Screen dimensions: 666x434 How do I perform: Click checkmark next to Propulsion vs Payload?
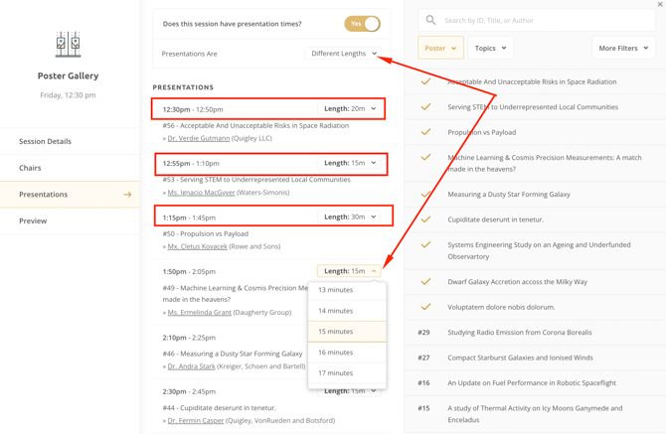[x=425, y=132]
